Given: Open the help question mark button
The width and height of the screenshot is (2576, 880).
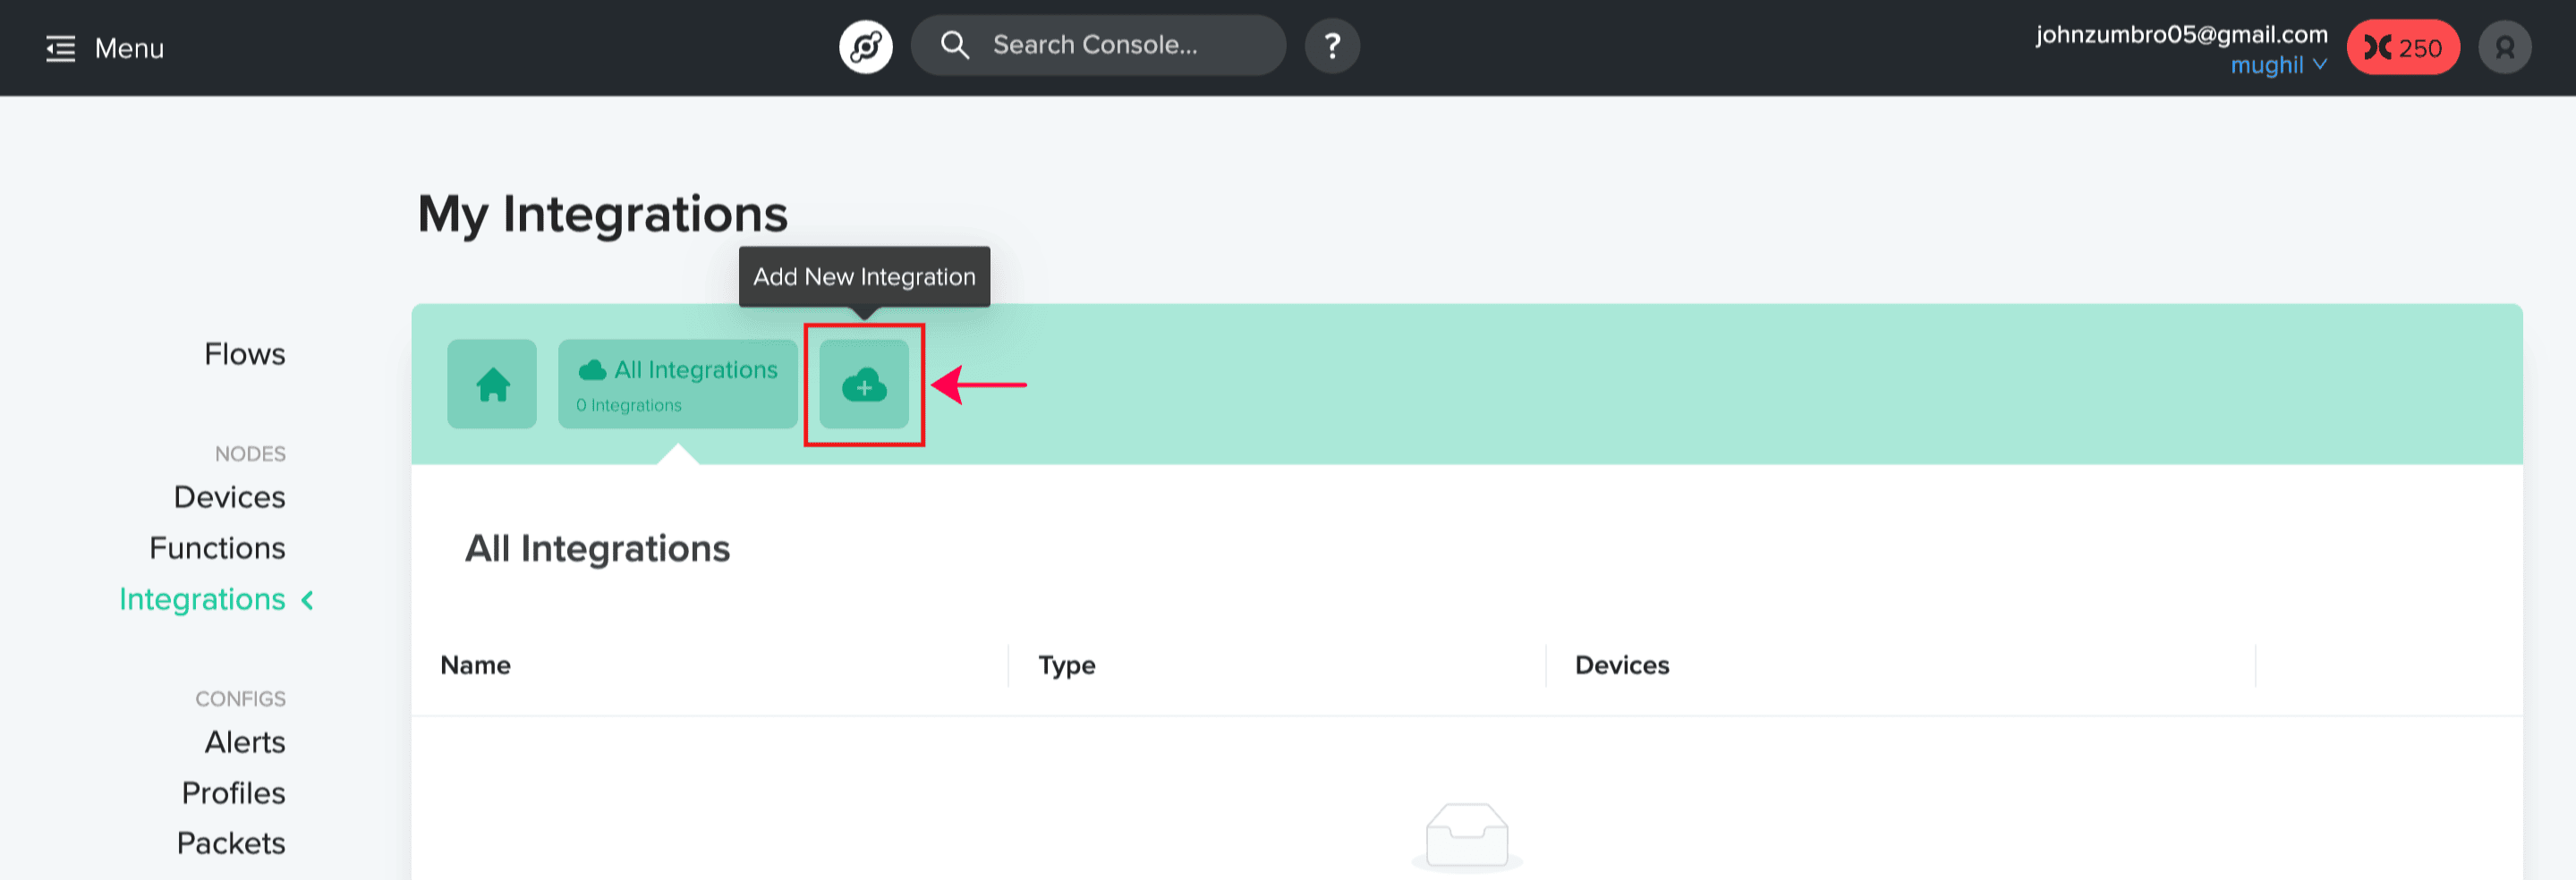Looking at the screenshot, I should coord(1332,46).
